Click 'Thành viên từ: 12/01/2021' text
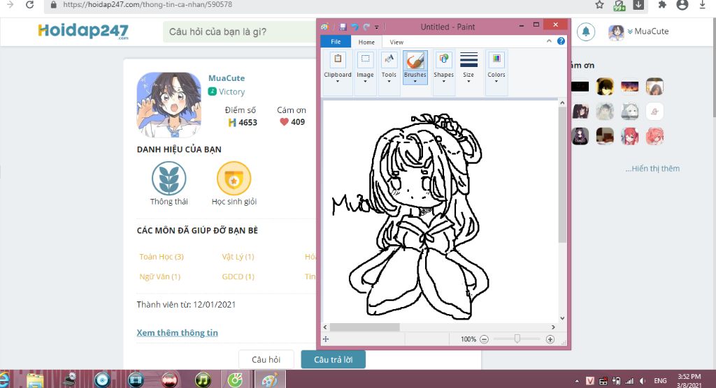 click(x=186, y=304)
